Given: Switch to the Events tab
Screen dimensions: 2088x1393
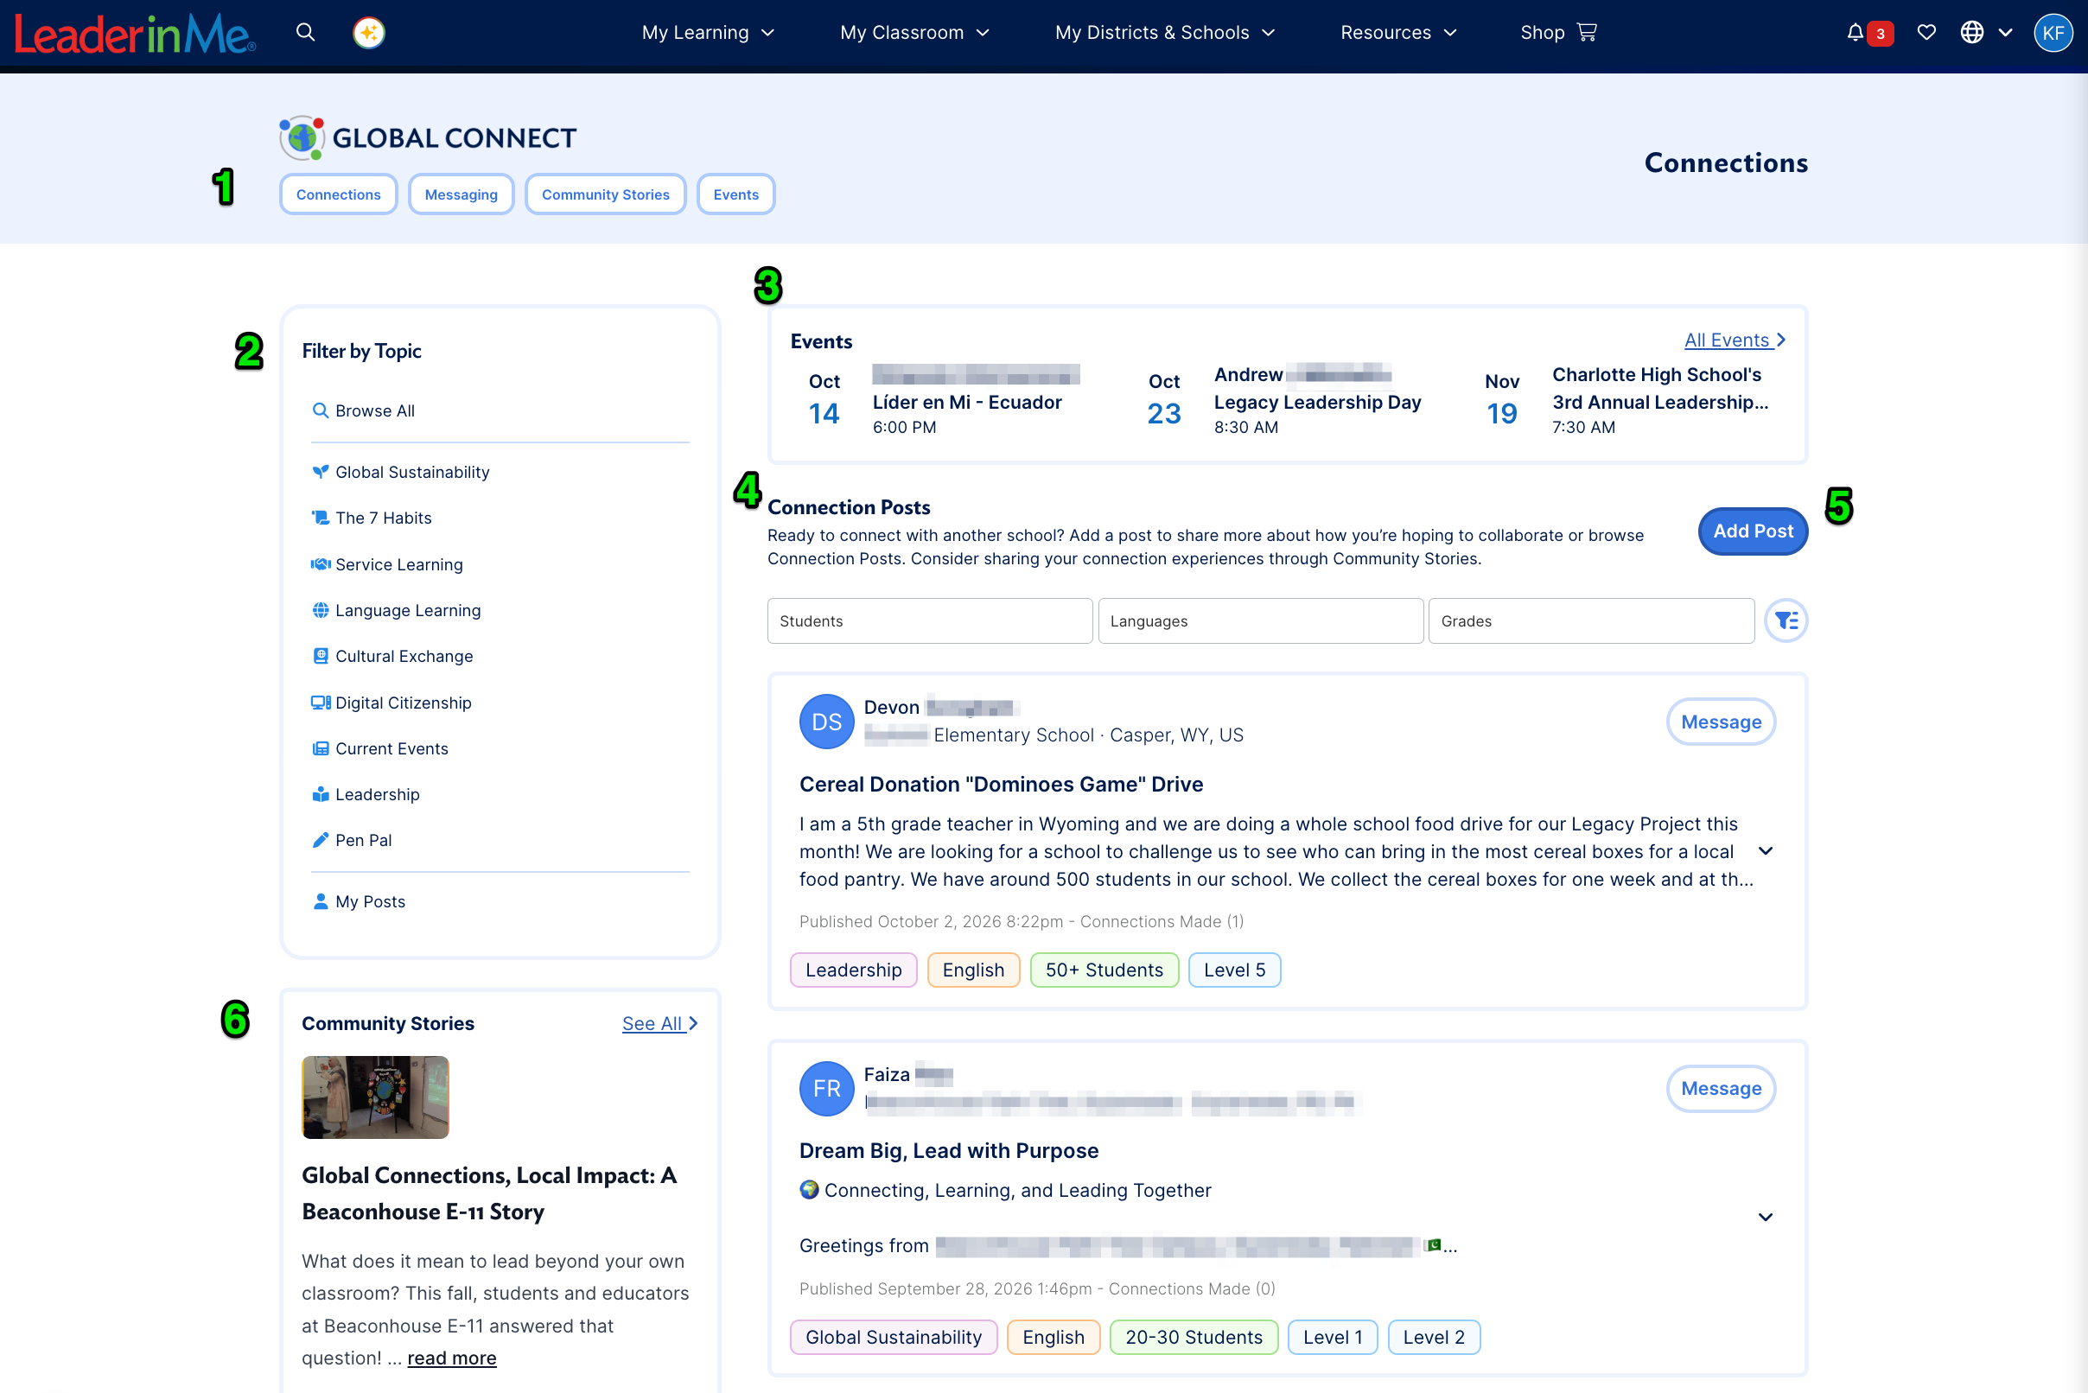Looking at the screenshot, I should (735, 194).
